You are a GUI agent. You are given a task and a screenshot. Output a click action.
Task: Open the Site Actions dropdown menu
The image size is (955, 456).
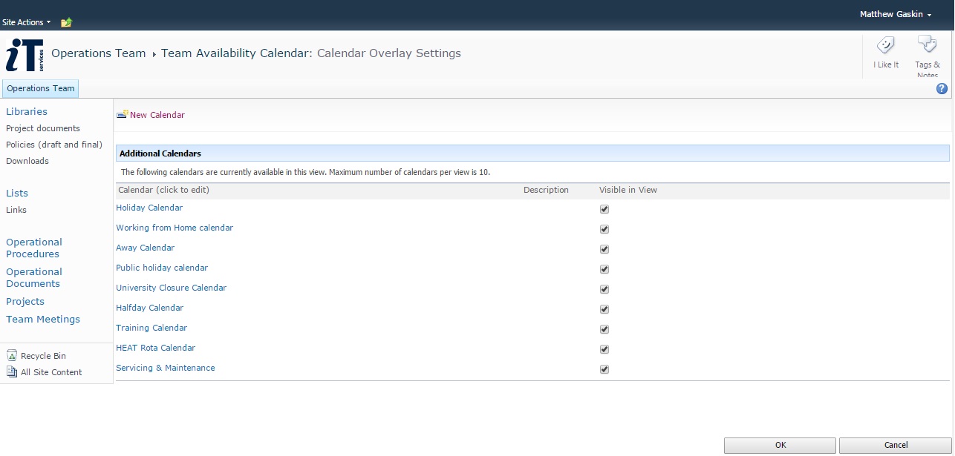[x=27, y=22]
